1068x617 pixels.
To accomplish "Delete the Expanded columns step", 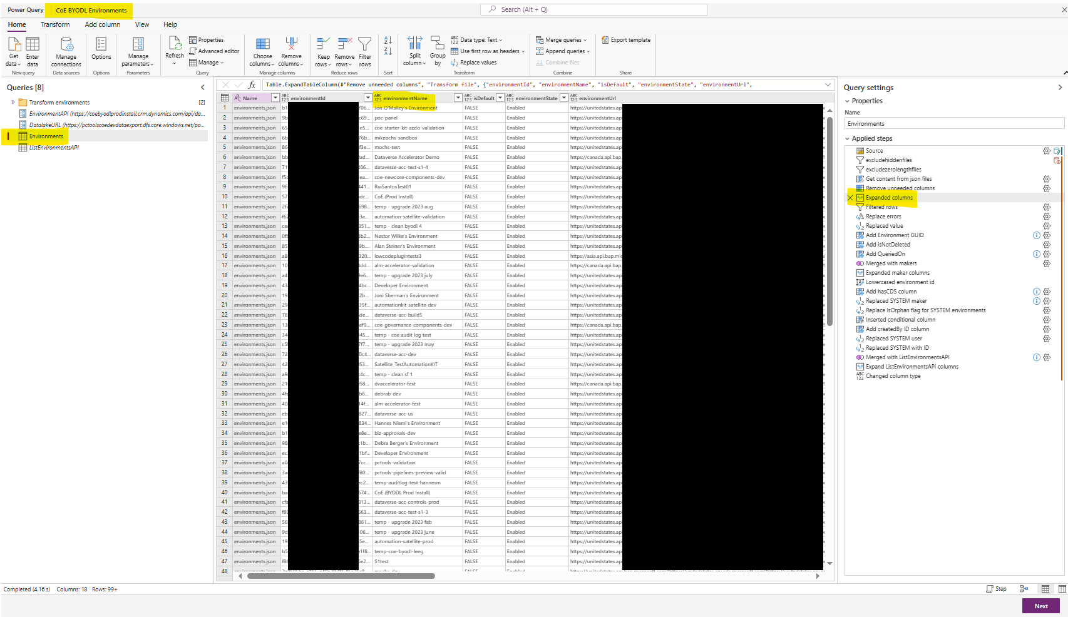I will [850, 197].
